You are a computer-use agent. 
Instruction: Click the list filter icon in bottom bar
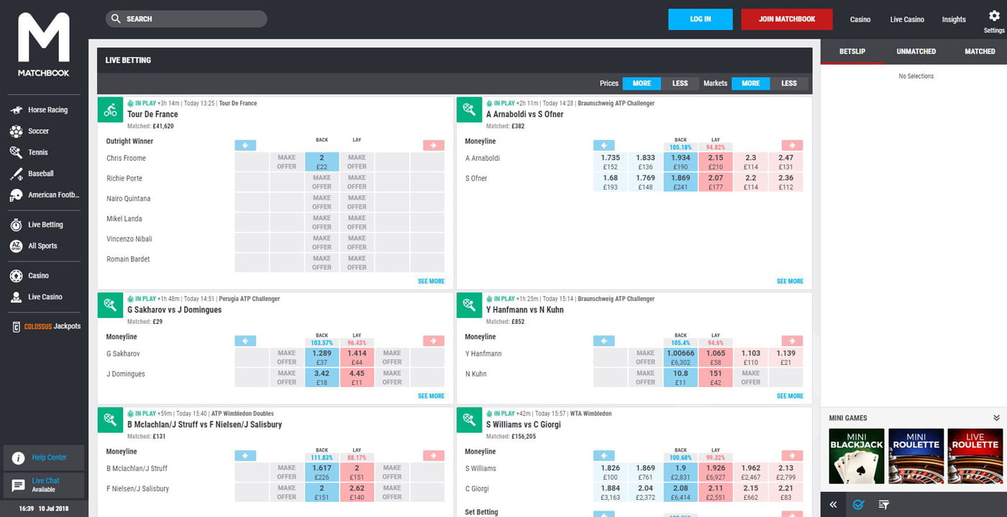(x=884, y=505)
